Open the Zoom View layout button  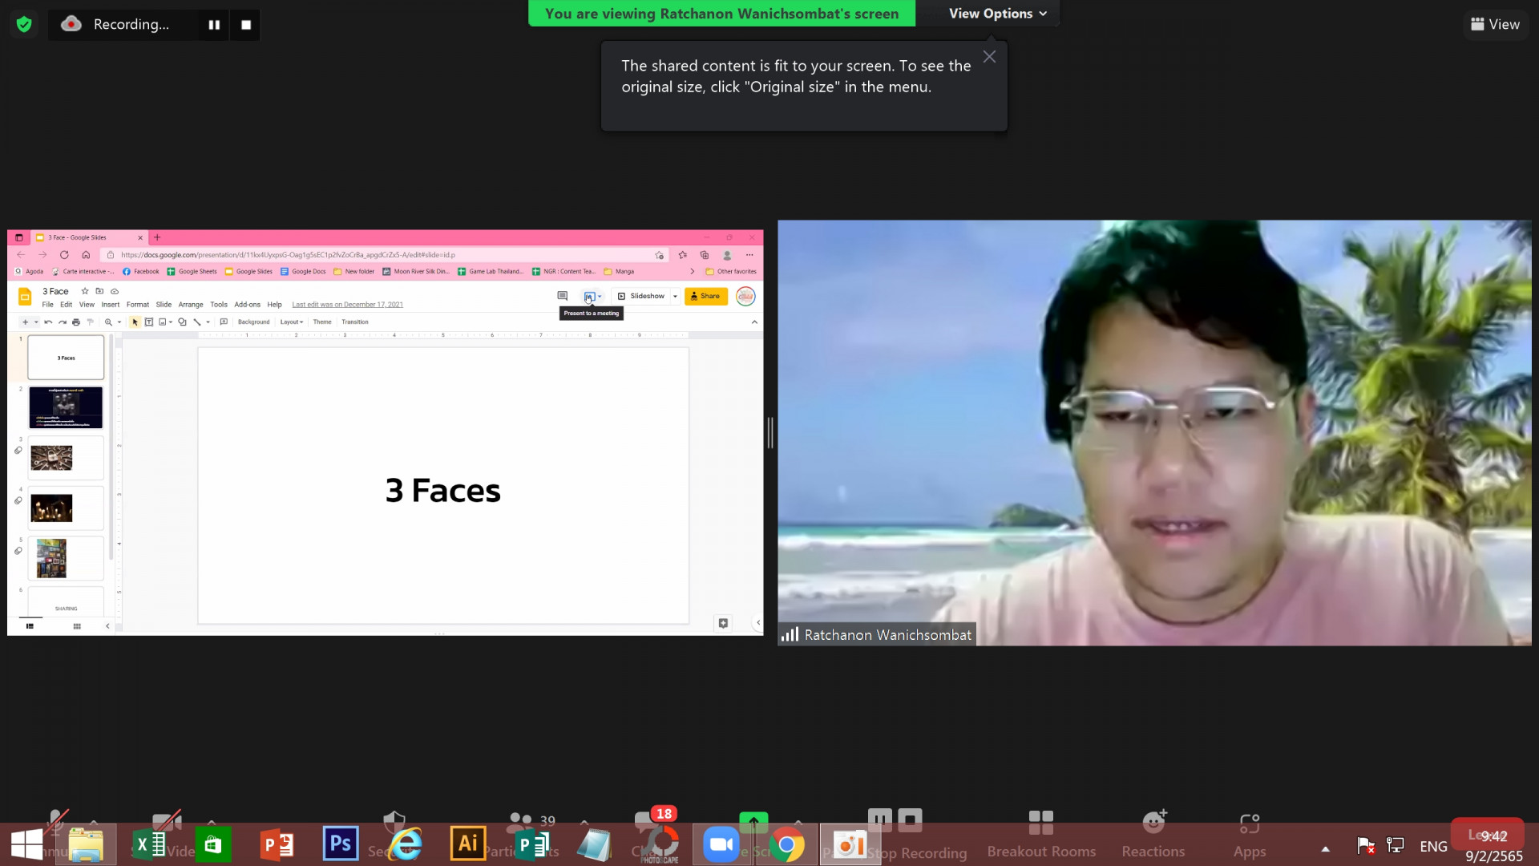[1496, 24]
